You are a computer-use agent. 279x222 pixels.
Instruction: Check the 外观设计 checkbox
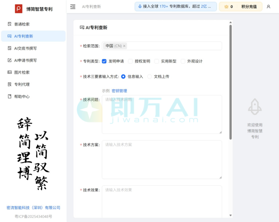tap(183, 61)
